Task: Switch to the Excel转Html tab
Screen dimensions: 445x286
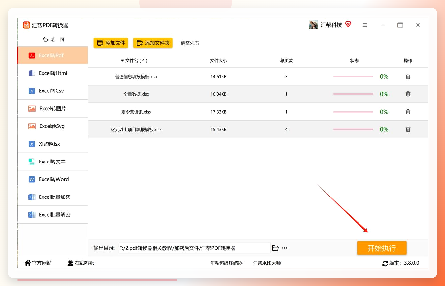Action: 53,73
